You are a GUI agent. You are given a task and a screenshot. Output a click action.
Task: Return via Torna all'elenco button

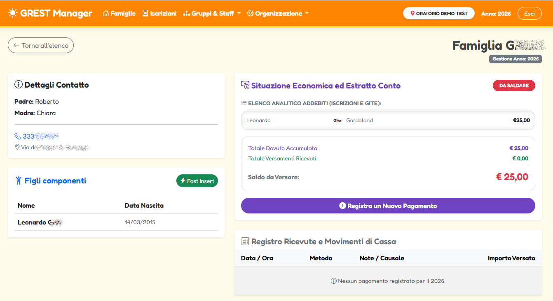tap(41, 45)
